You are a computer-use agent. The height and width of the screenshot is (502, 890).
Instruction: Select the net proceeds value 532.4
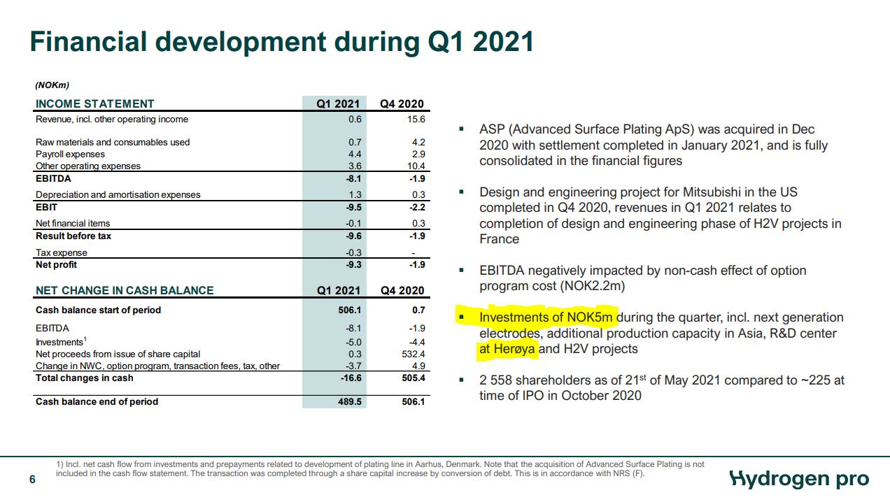411,354
